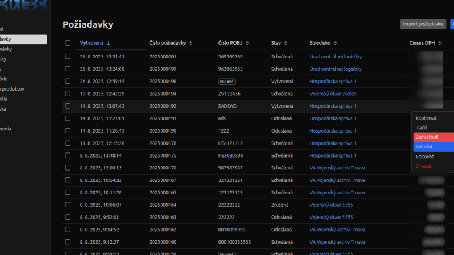Sort table by Cena s DPH header
The height and width of the screenshot is (255, 454).
tap(422, 43)
